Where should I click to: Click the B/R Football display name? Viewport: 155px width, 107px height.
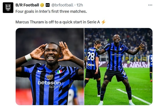click(x=27, y=5)
